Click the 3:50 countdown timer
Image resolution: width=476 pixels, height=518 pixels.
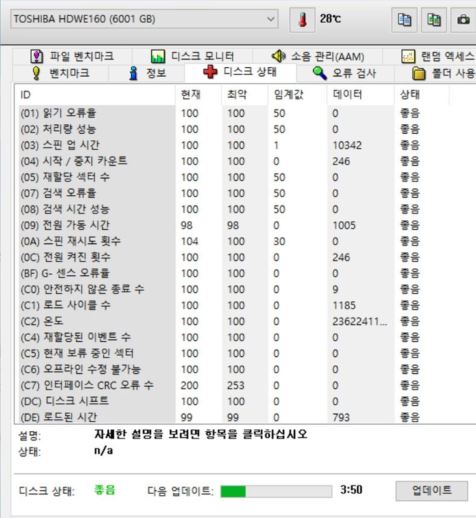(352, 489)
